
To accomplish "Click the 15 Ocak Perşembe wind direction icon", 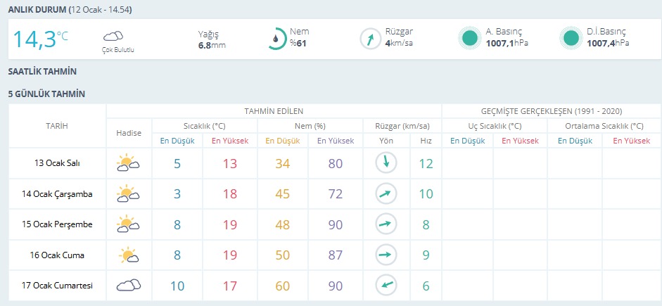I will [386, 224].
